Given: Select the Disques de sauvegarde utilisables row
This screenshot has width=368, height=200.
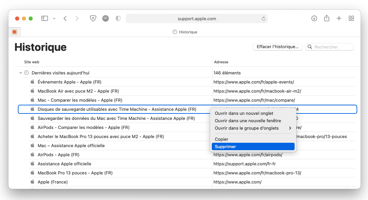Looking at the screenshot, I should (x=187, y=109).
